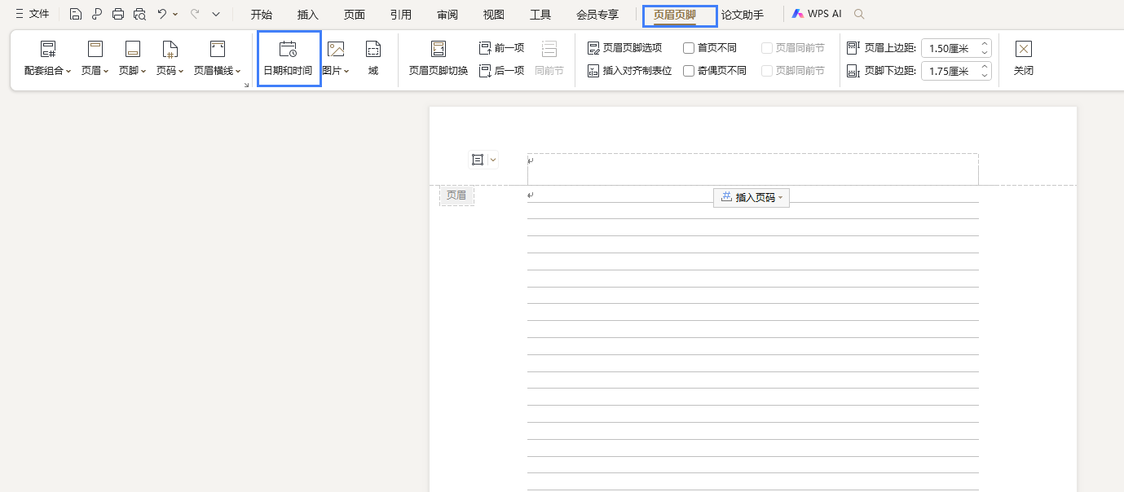Switch to the 视图 tab
This screenshot has height=492, width=1124.
pos(494,15)
